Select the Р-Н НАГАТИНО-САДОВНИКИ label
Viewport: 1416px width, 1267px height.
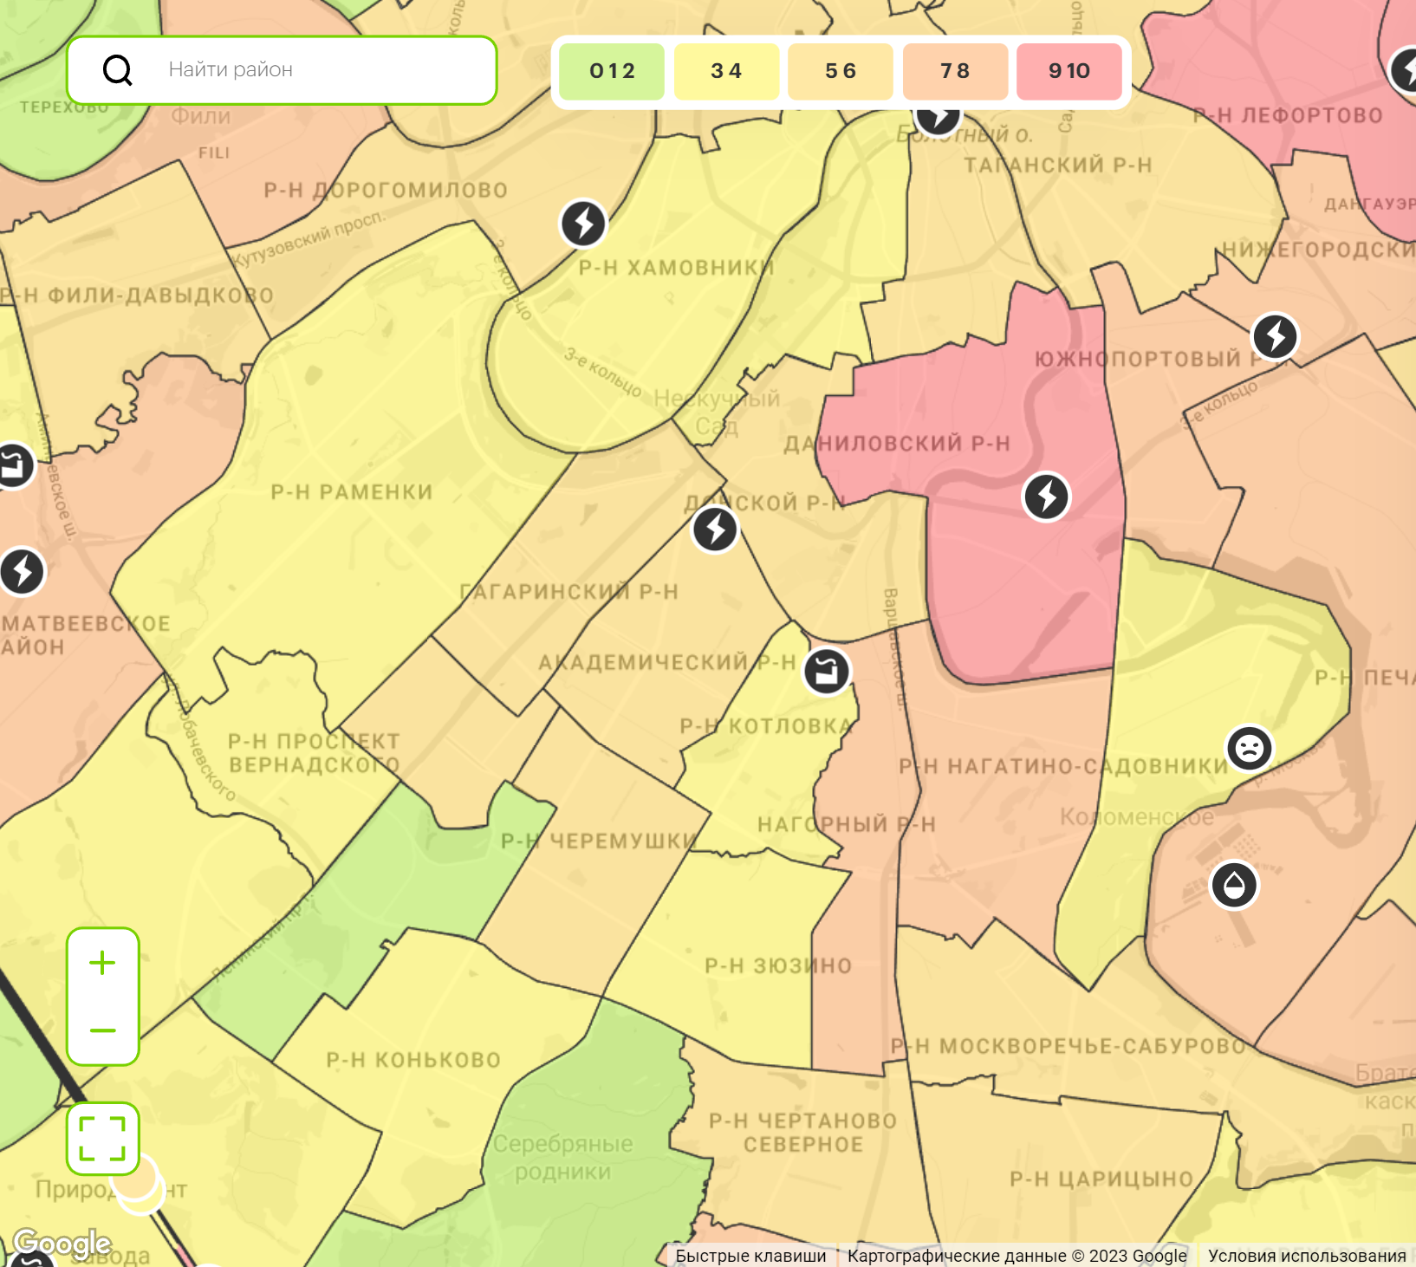(1064, 766)
